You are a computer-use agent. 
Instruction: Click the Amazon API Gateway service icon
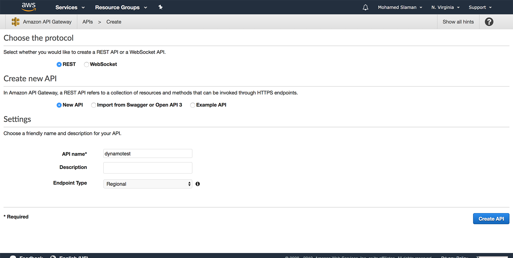click(x=15, y=22)
